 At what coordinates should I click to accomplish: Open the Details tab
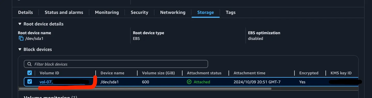[x=26, y=12]
